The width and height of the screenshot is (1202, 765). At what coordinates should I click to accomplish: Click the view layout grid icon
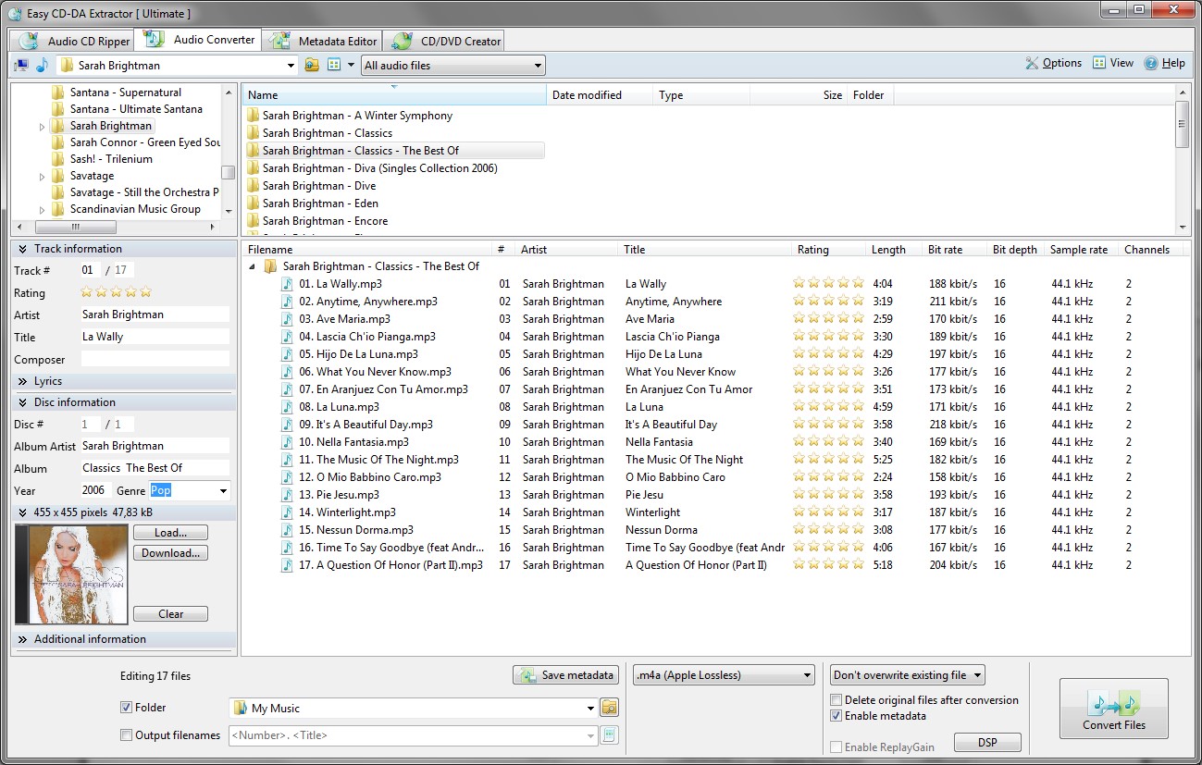coord(334,65)
